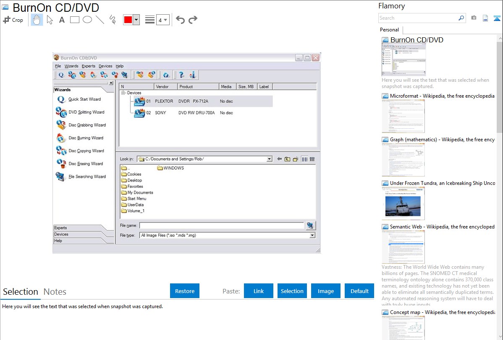Open the Personal tab
503x340 pixels.
point(389,30)
